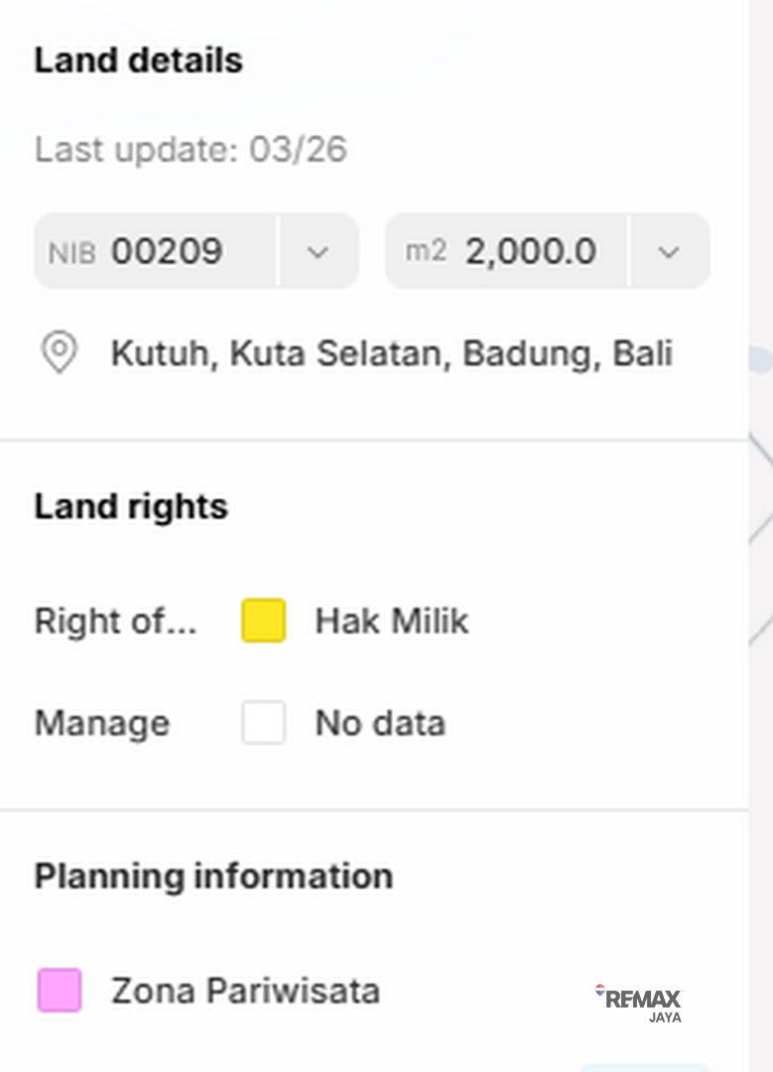
Task: Click the NIB 00209 number field
Action: [167, 251]
